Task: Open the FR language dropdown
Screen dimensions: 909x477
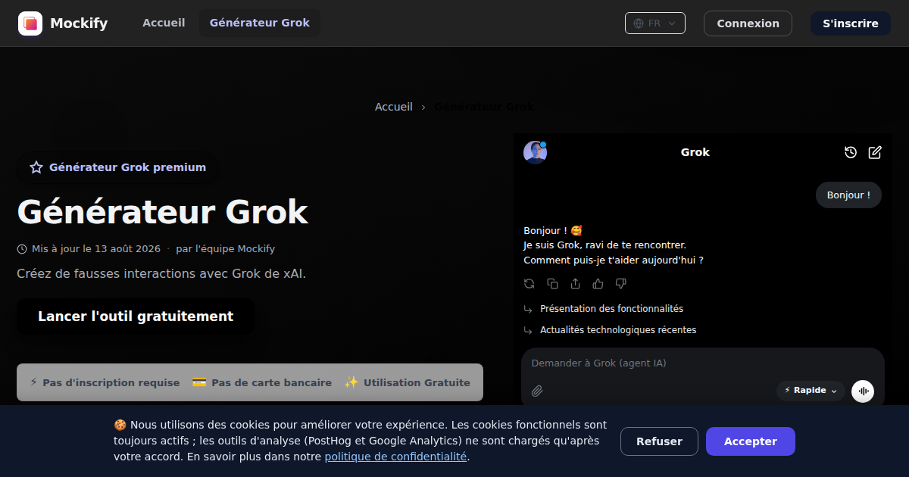Action: (655, 23)
